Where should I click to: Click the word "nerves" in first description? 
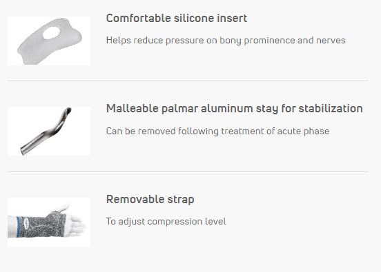pos(331,40)
